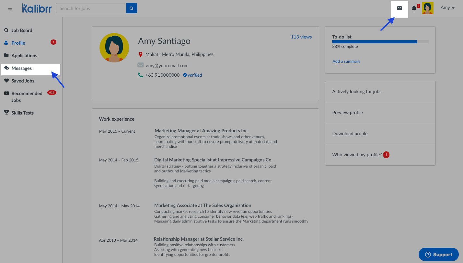The width and height of the screenshot is (463, 263).
Task: Click the Search for jobs field
Action: point(91,8)
